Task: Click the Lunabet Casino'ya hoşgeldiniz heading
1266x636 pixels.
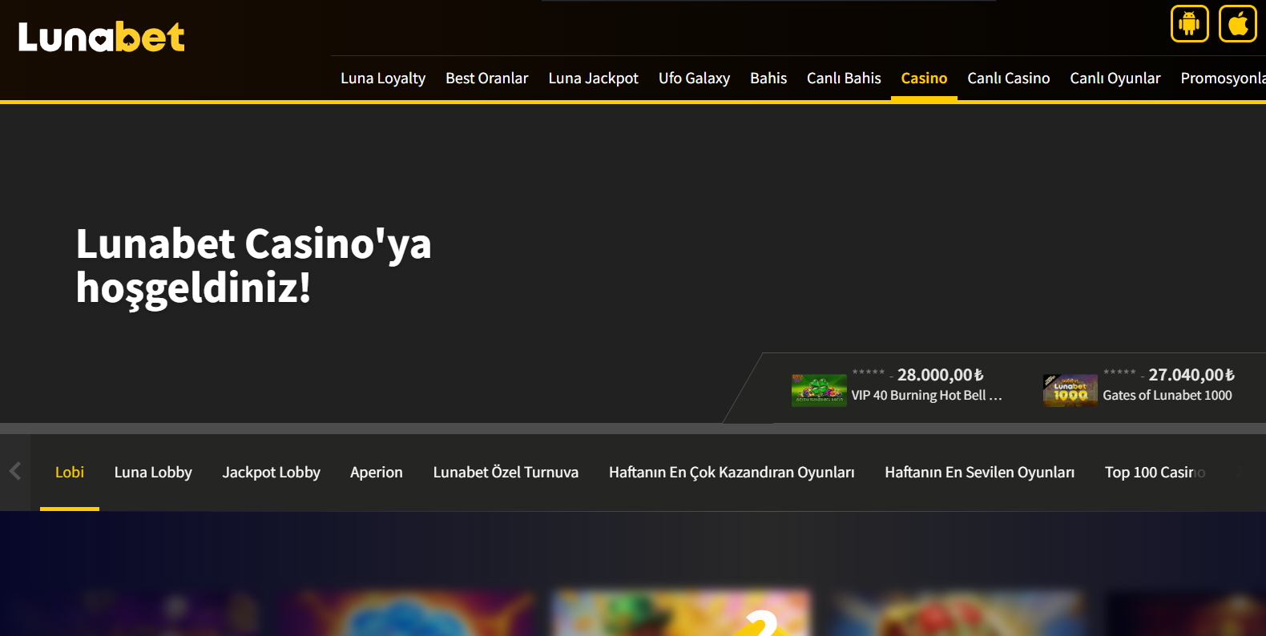Action: click(x=253, y=266)
